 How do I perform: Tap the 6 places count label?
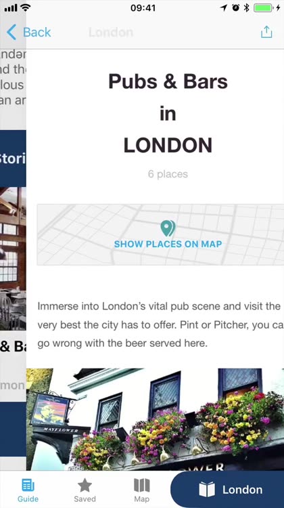(x=168, y=174)
